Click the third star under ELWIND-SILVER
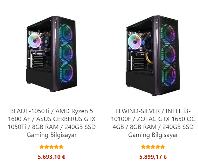 click(x=153, y=147)
